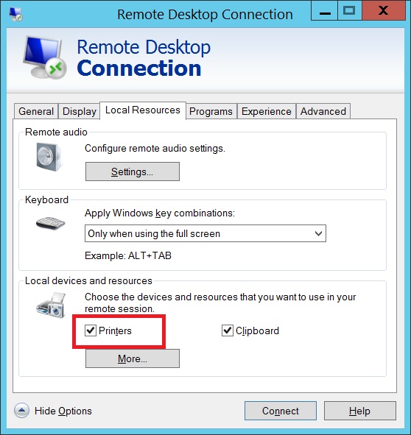The image size is (411, 435).
Task: Uncheck the Clipboard checkbox
Action: pyautogui.click(x=228, y=330)
